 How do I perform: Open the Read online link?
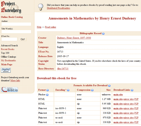click(x=51, y=27)
